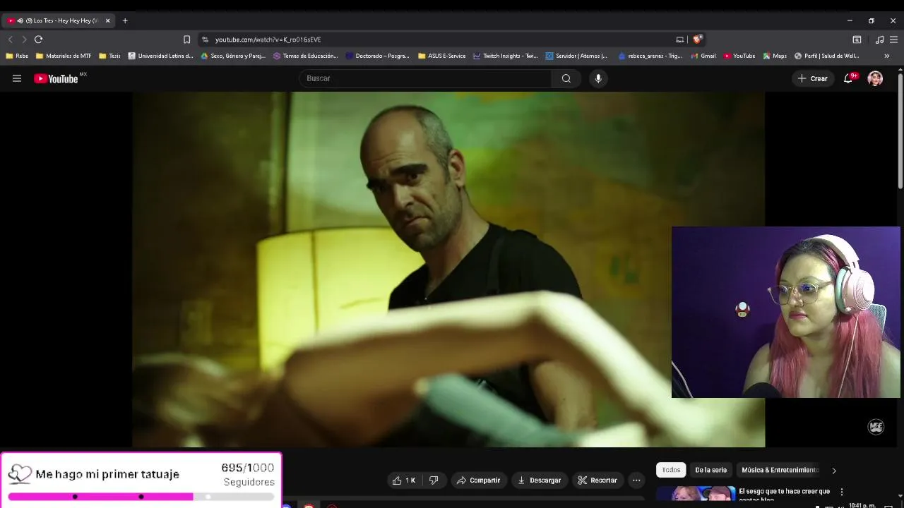The height and width of the screenshot is (508, 904).
Task: Open browser sidebar panel icon
Action: [x=857, y=40]
